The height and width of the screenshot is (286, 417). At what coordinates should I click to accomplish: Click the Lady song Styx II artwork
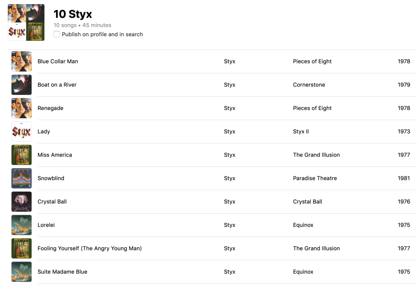point(22,132)
